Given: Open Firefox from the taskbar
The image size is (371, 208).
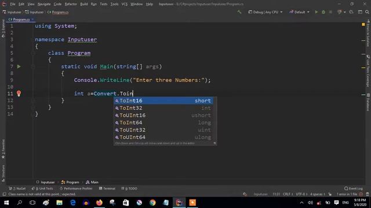Looking at the screenshot, I should pos(99,203).
